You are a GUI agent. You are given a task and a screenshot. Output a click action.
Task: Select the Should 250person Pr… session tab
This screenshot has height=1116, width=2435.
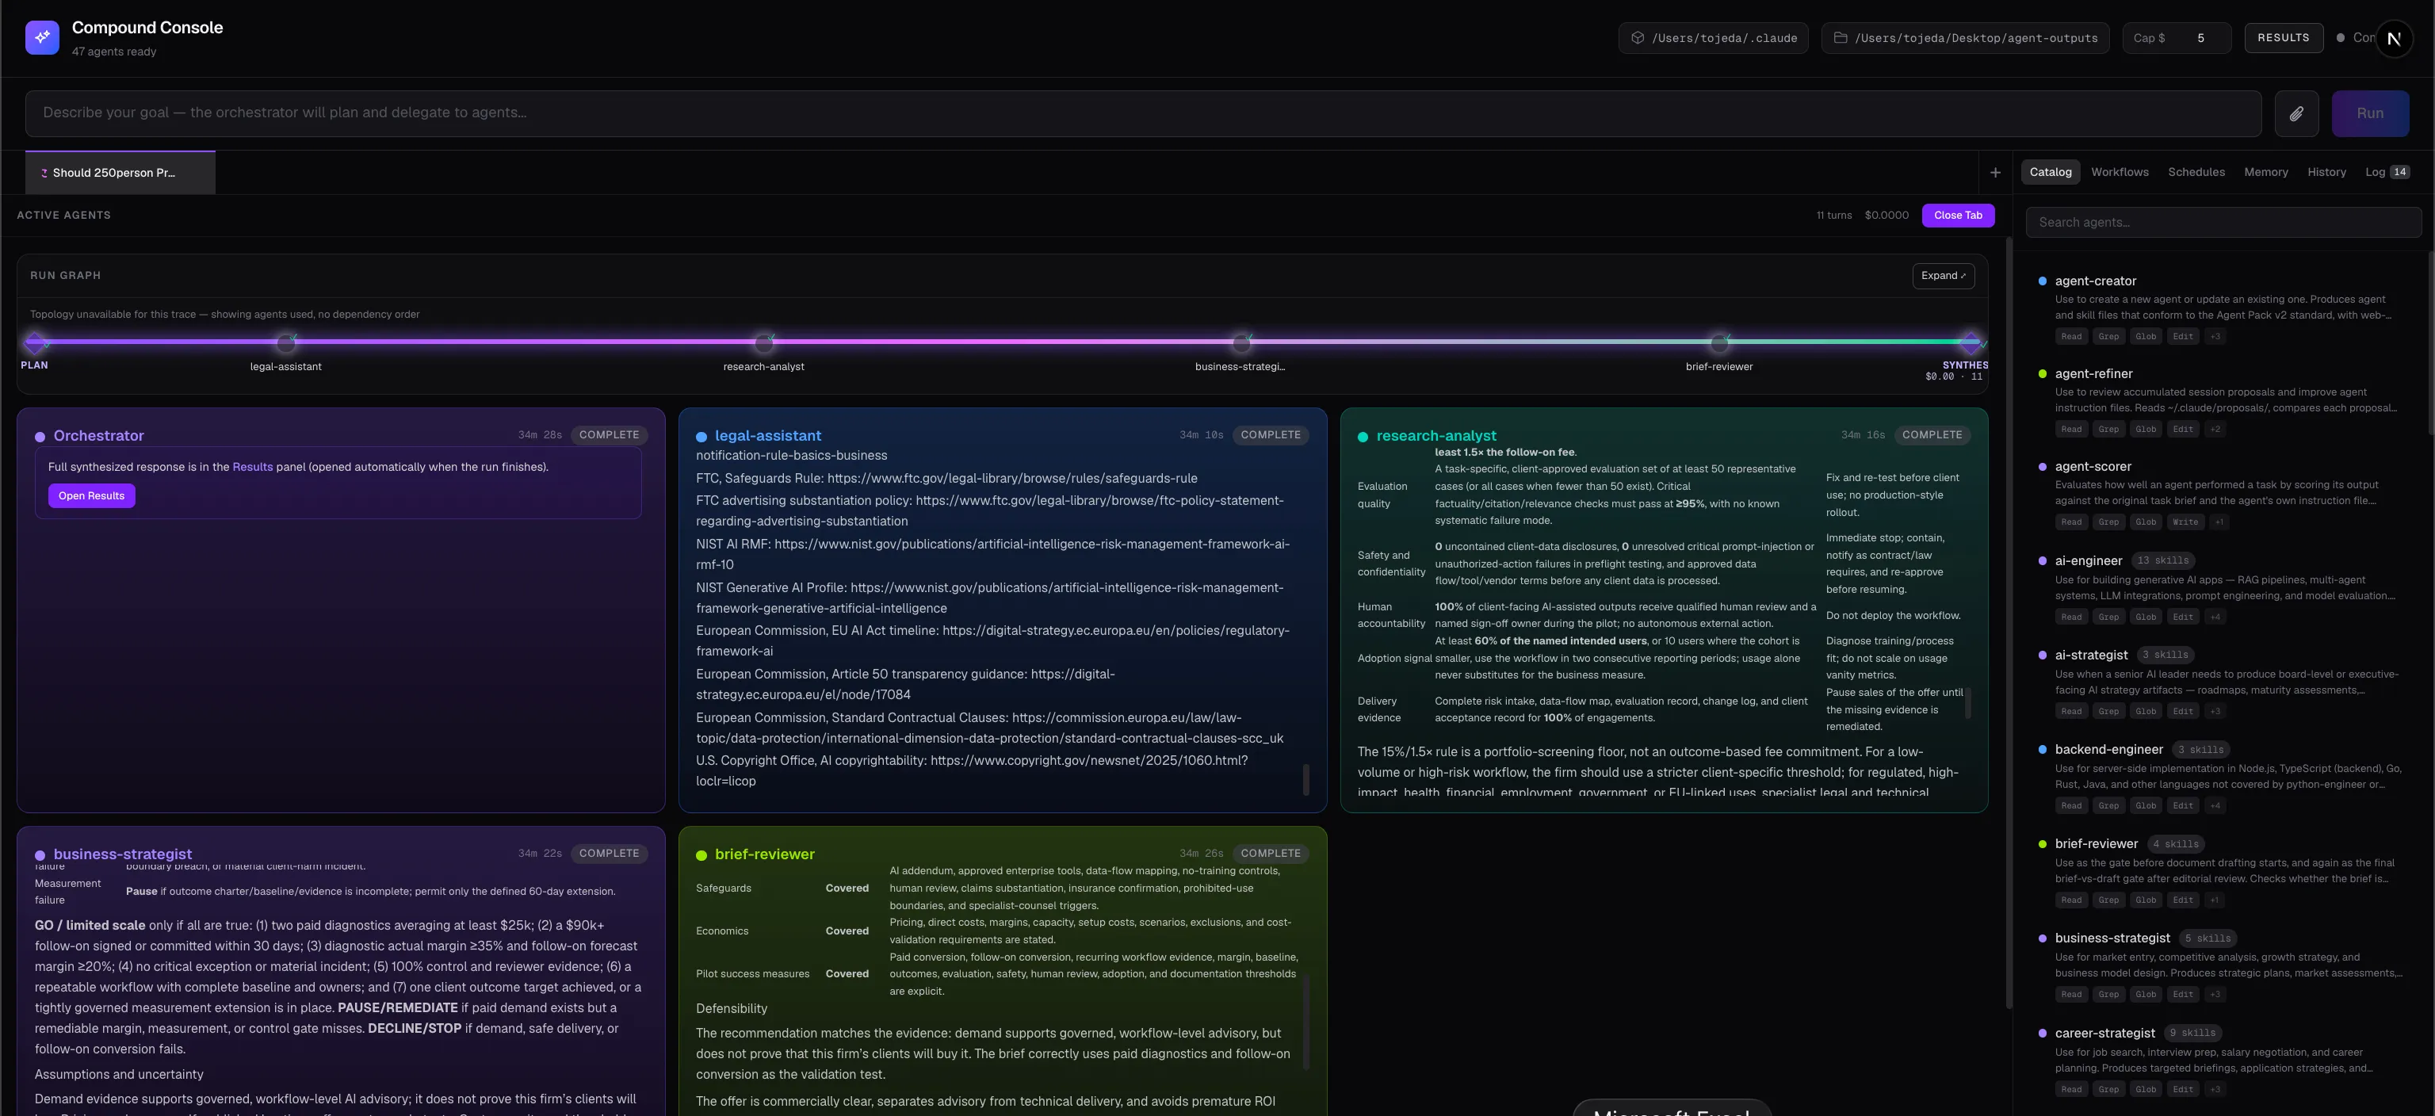[121, 173]
